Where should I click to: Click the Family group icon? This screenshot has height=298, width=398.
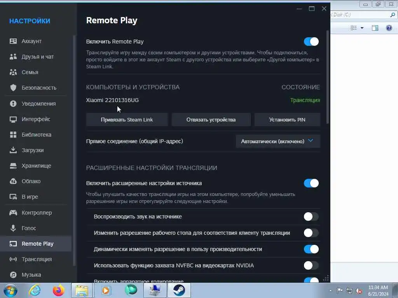point(13,72)
